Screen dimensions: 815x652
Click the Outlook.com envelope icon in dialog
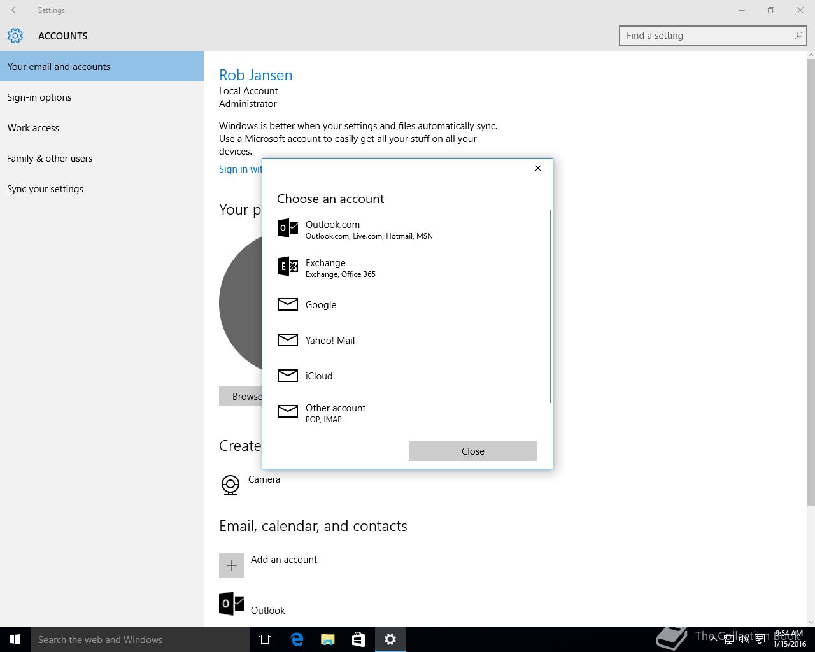tap(288, 228)
